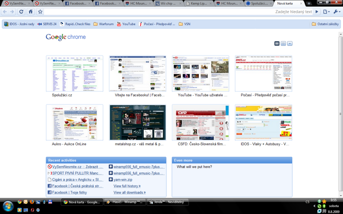Open a new tab with the plus button
The width and height of the screenshot is (343, 214).
pyautogui.click(x=308, y=3)
